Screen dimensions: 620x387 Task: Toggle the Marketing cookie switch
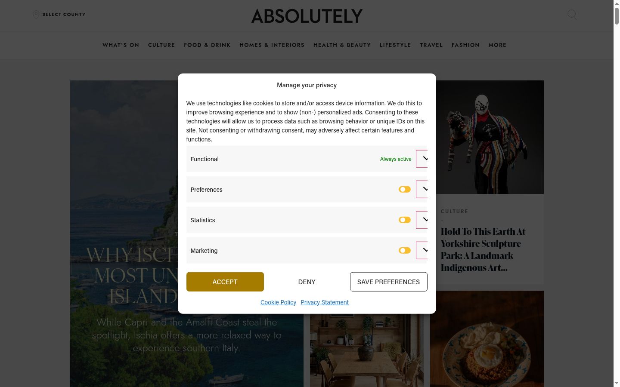404,251
